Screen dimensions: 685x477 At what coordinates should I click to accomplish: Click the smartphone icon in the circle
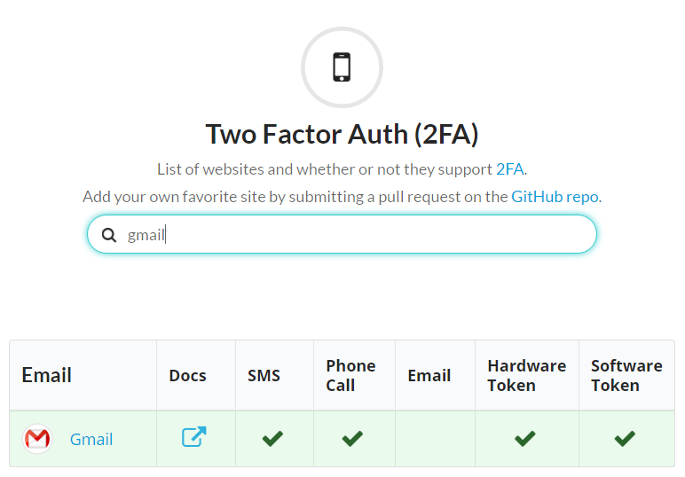tap(342, 67)
